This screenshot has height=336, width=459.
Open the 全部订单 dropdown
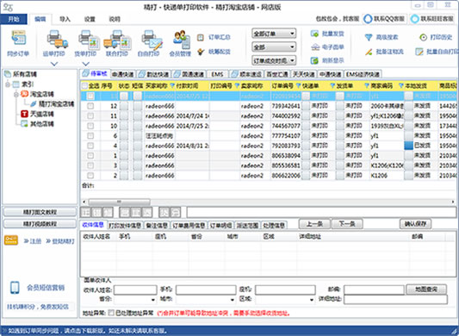pyautogui.click(x=274, y=34)
